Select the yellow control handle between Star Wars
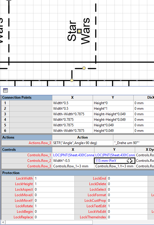The width and height of the screenshot is (154, 225). pyautogui.click(x=79, y=31)
